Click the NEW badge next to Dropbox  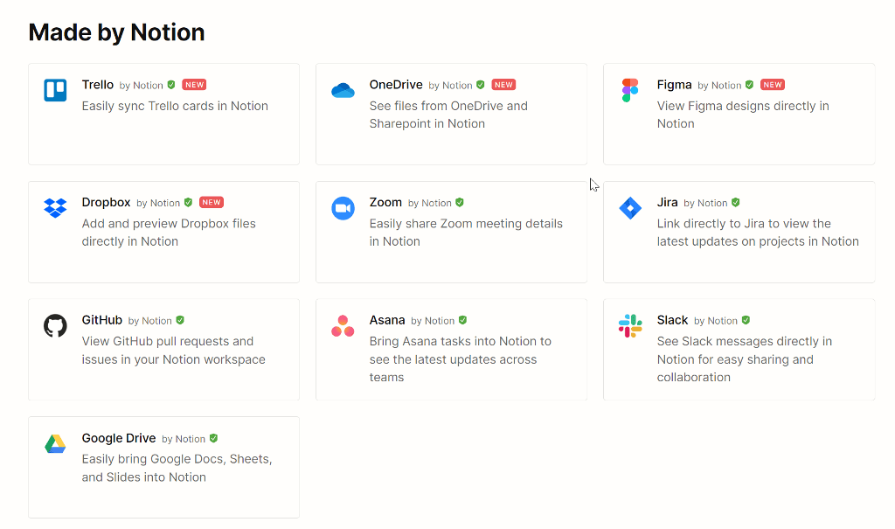(x=212, y=202)
